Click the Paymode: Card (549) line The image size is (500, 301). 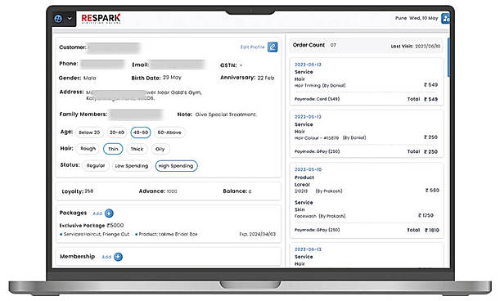pyautogui.click(x=317, y=99)
